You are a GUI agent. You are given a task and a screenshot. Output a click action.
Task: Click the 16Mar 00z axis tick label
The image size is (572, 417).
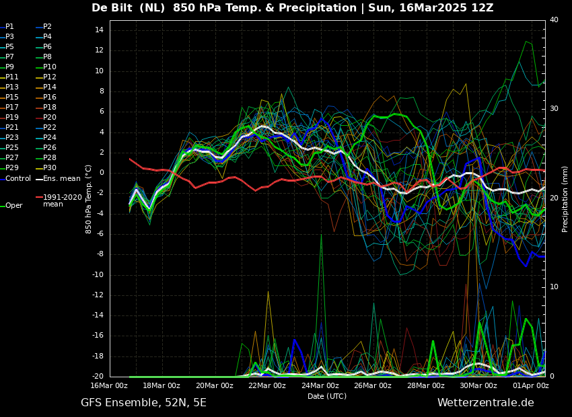(x=109, y=385)
